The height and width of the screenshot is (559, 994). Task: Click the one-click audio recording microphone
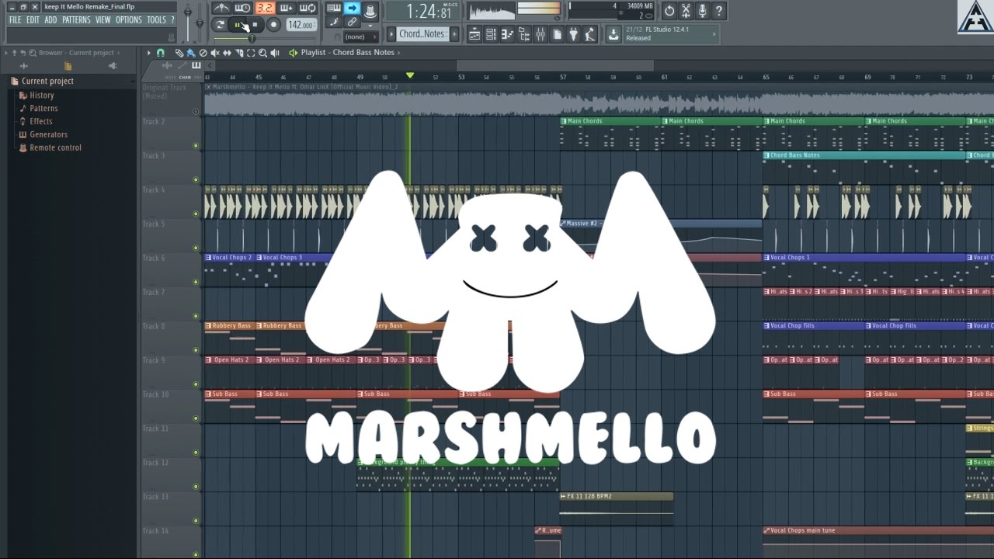tap(702, 11)
